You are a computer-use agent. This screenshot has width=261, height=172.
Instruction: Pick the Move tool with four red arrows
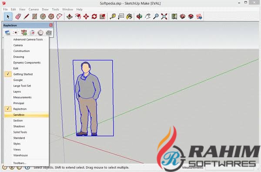(86, 16)
